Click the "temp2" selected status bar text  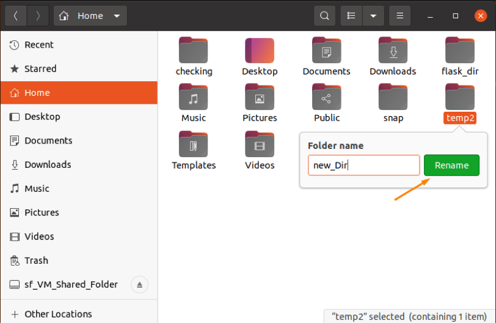(409, 316)
